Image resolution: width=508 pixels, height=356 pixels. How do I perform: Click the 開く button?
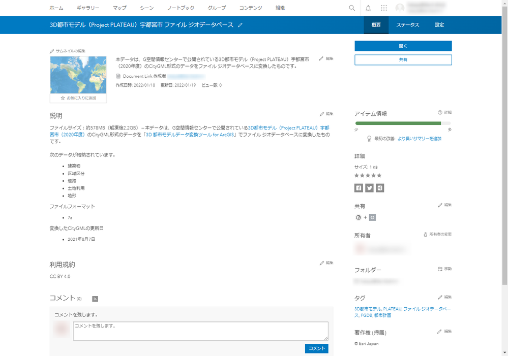pyautogui.click(x=403, y=46)
